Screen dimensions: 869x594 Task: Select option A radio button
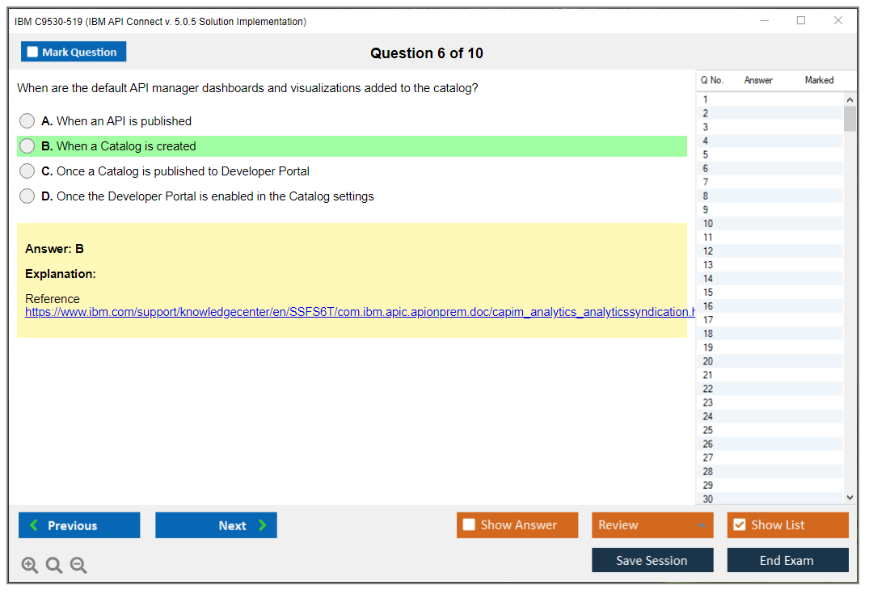click(27, 121)
